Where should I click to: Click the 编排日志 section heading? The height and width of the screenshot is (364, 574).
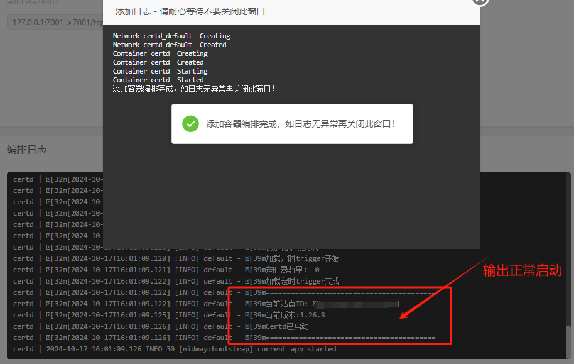click(27, 150)
